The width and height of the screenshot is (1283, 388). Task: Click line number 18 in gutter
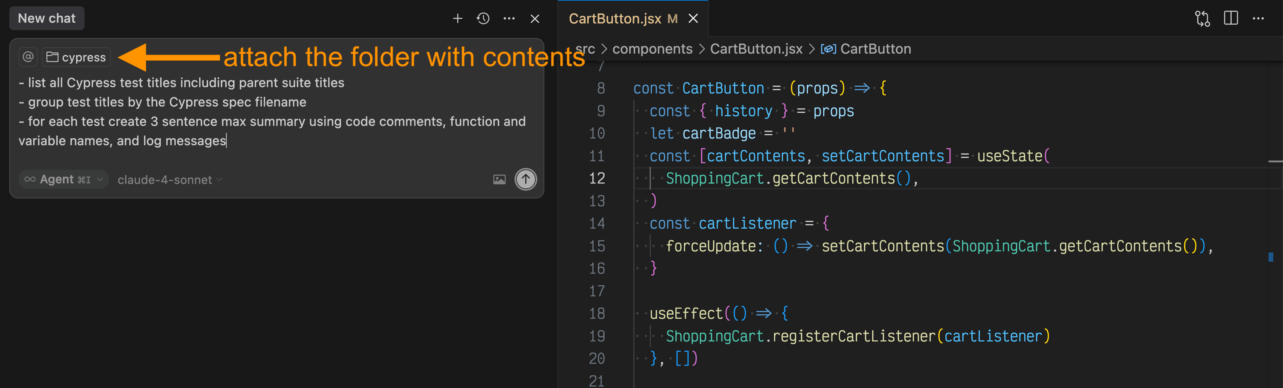coord(597,313)
